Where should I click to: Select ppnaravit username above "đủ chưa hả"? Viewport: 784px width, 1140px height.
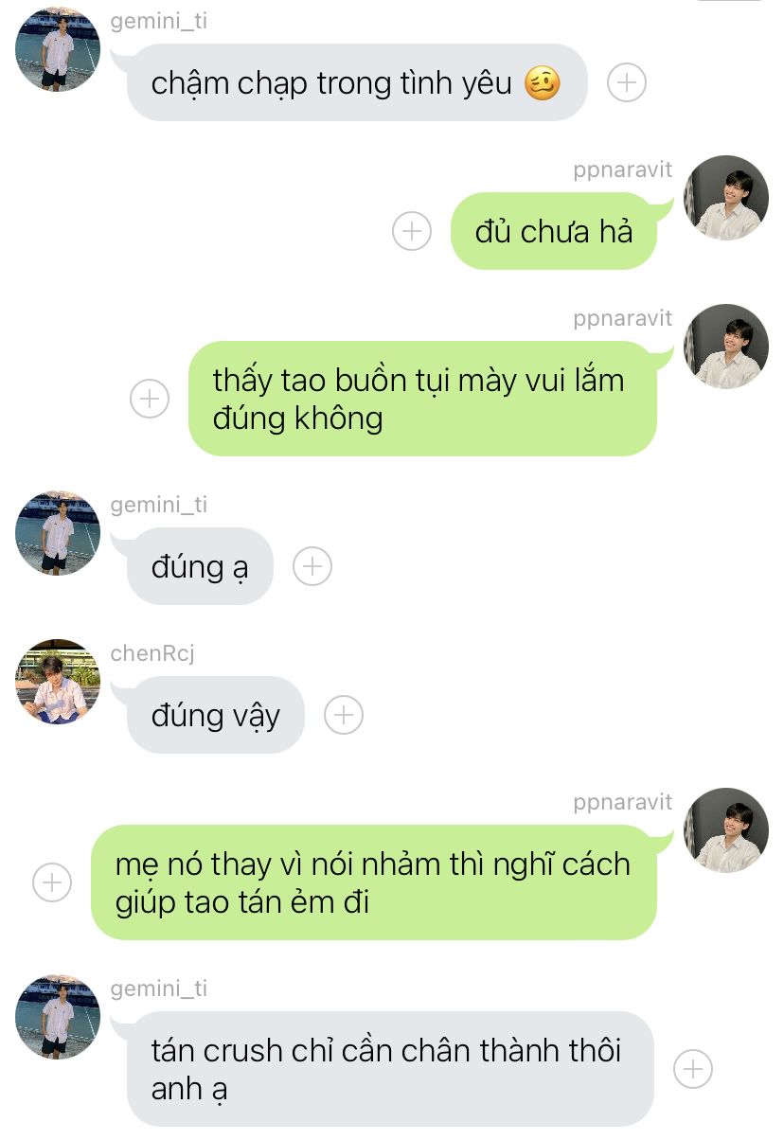(x=622, y=170)
